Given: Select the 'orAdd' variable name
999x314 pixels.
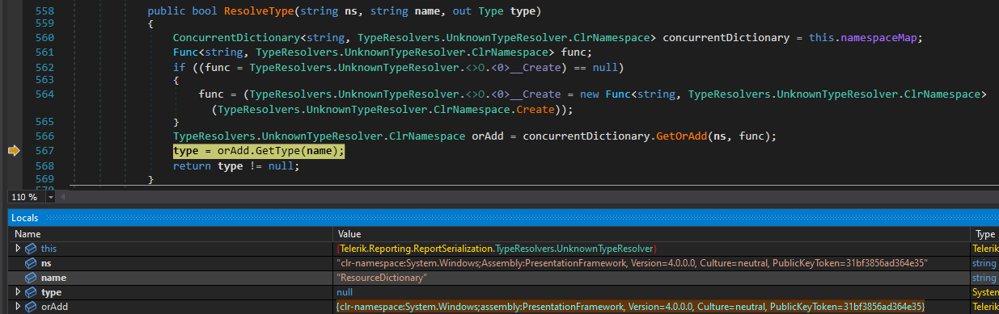Looking at the screenshot, I should pyautogui.click(x=55, y=307).
